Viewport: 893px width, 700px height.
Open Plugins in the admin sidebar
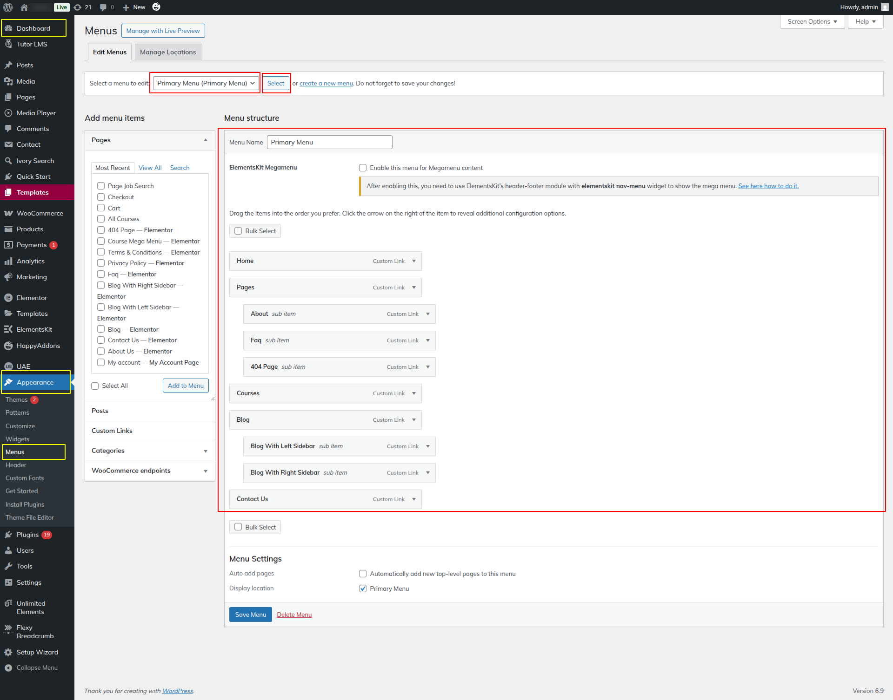tap(27, 535)
